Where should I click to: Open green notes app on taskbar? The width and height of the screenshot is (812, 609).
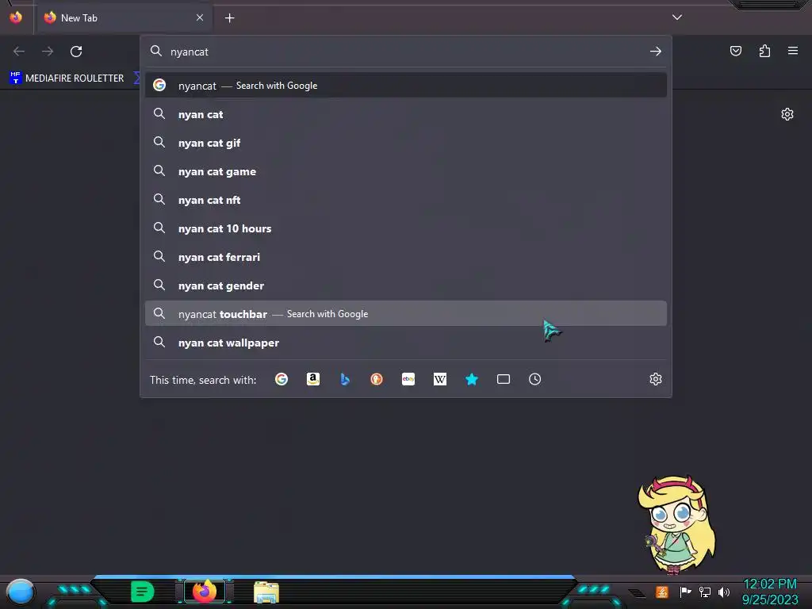coord(143,592)
